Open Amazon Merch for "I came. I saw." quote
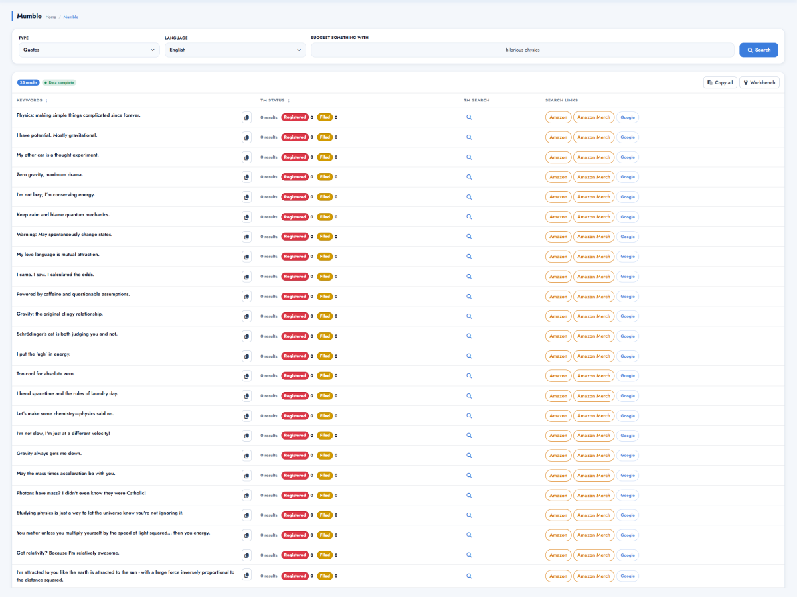The height and width of the screenshot is (597, 797). click(x=594, y=277)
